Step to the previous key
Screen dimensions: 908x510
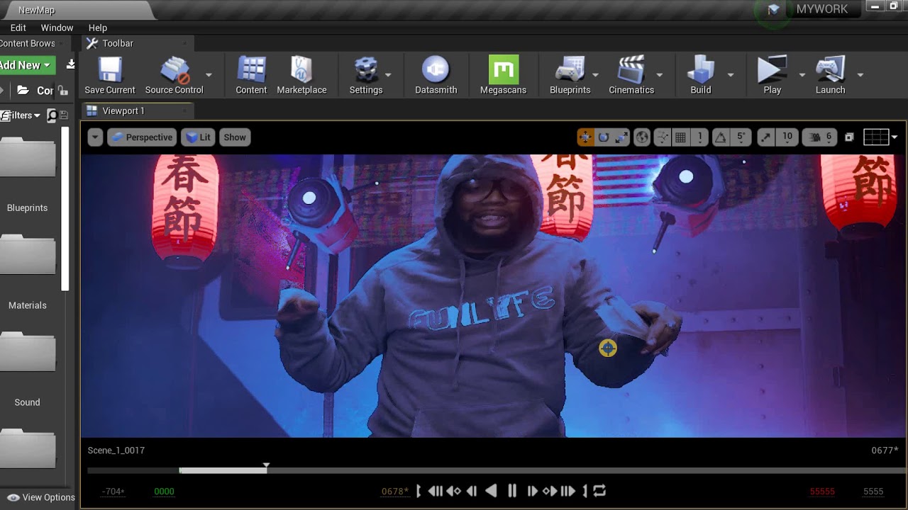(453, 491)
